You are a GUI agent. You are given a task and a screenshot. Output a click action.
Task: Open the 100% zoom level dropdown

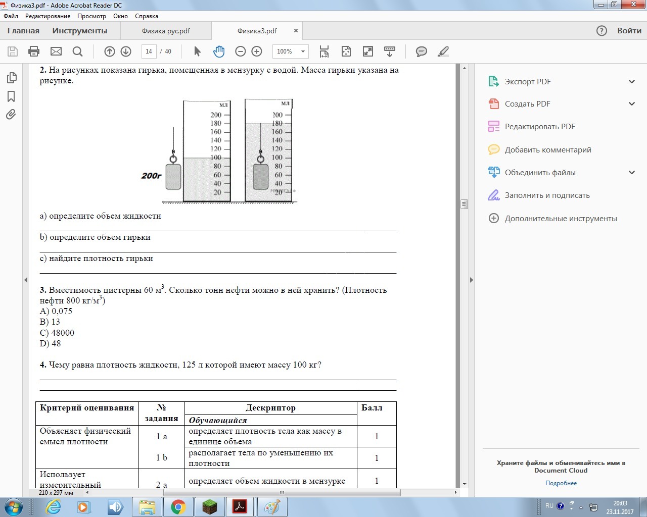tap(303, 51)
